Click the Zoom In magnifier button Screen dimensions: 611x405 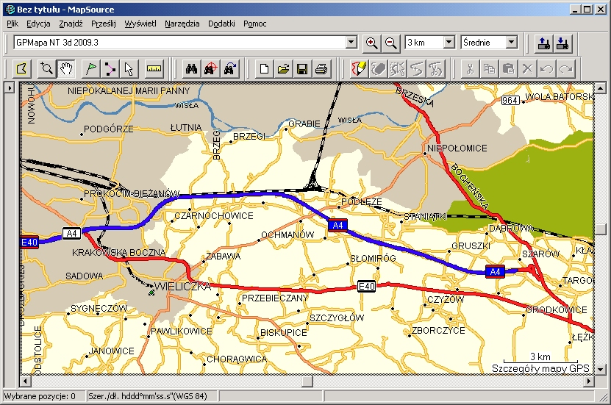click(x=372, y=43)
